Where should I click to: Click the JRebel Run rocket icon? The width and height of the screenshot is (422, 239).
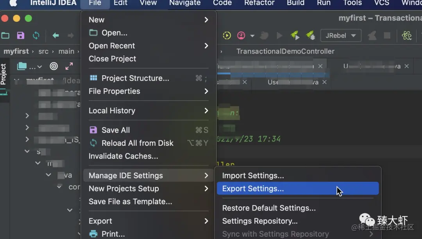point(295,35)
